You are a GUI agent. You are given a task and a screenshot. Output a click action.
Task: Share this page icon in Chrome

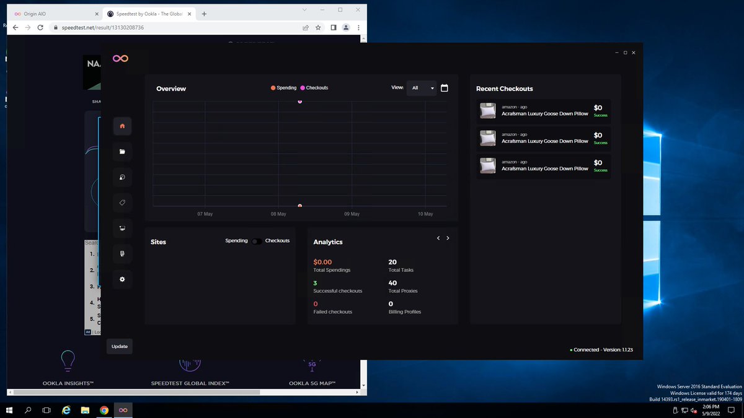pyautogui.click(x=306, y=28)
